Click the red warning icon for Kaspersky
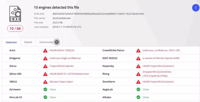The image size is (200, 102). point(138,66)
